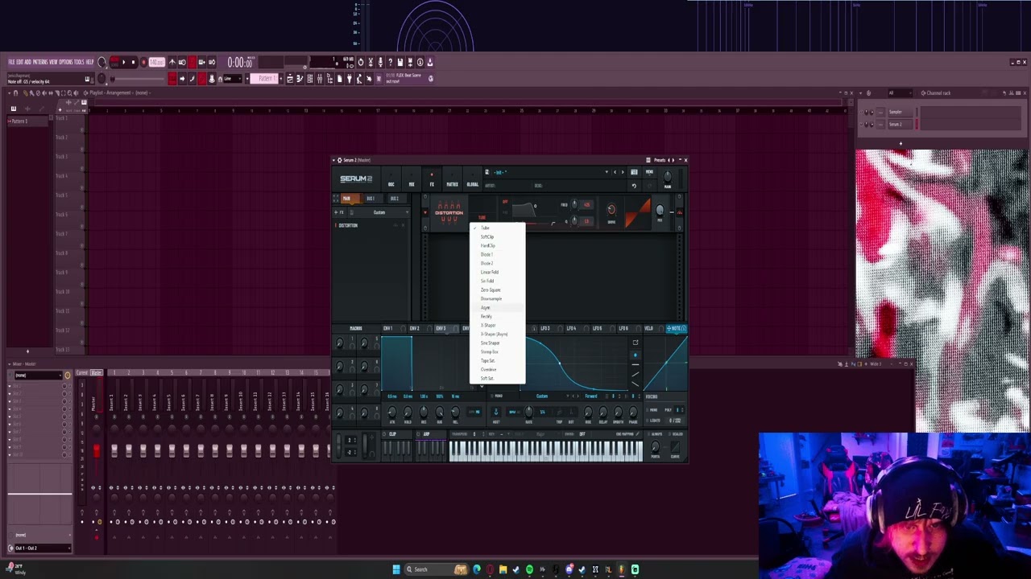Click the transport stop button

point(133,62)
